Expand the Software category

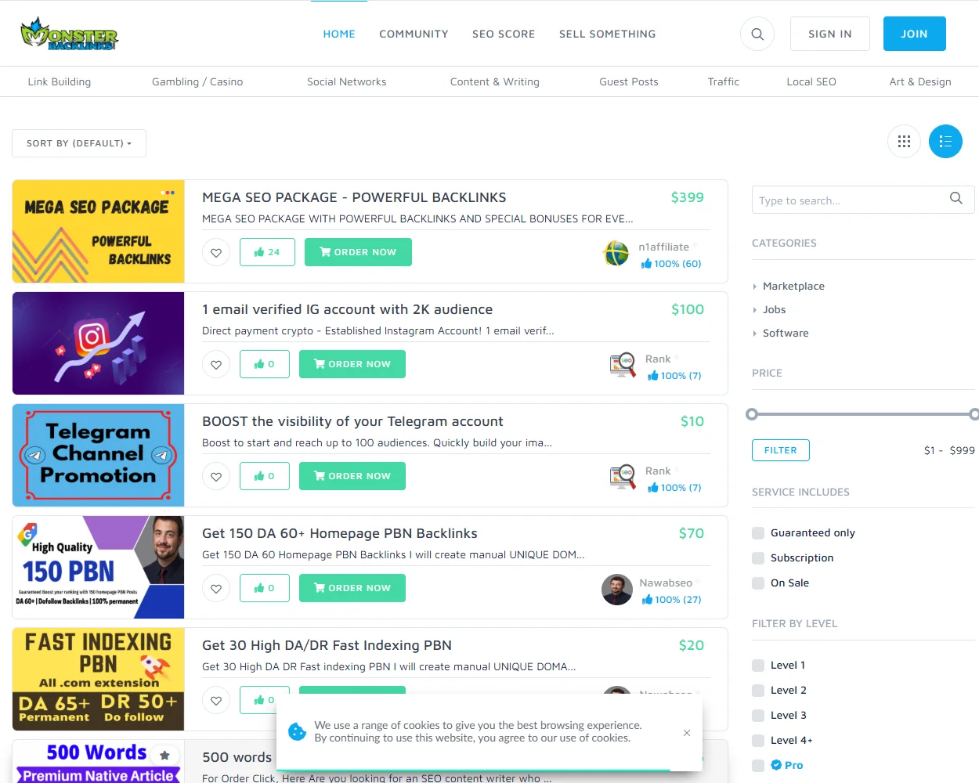pos(786,333)
